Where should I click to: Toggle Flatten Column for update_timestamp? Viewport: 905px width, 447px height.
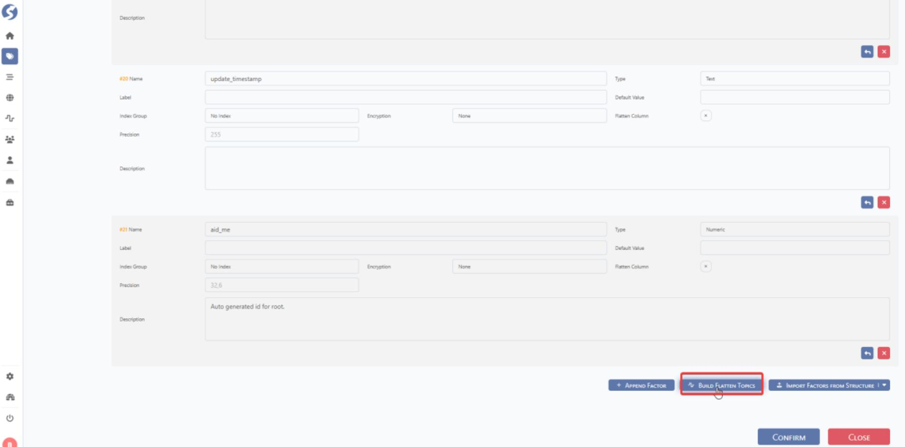706,116
